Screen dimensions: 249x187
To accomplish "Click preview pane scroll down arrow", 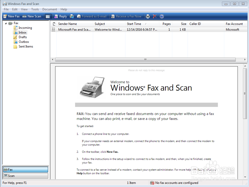I will click(245, 177).
